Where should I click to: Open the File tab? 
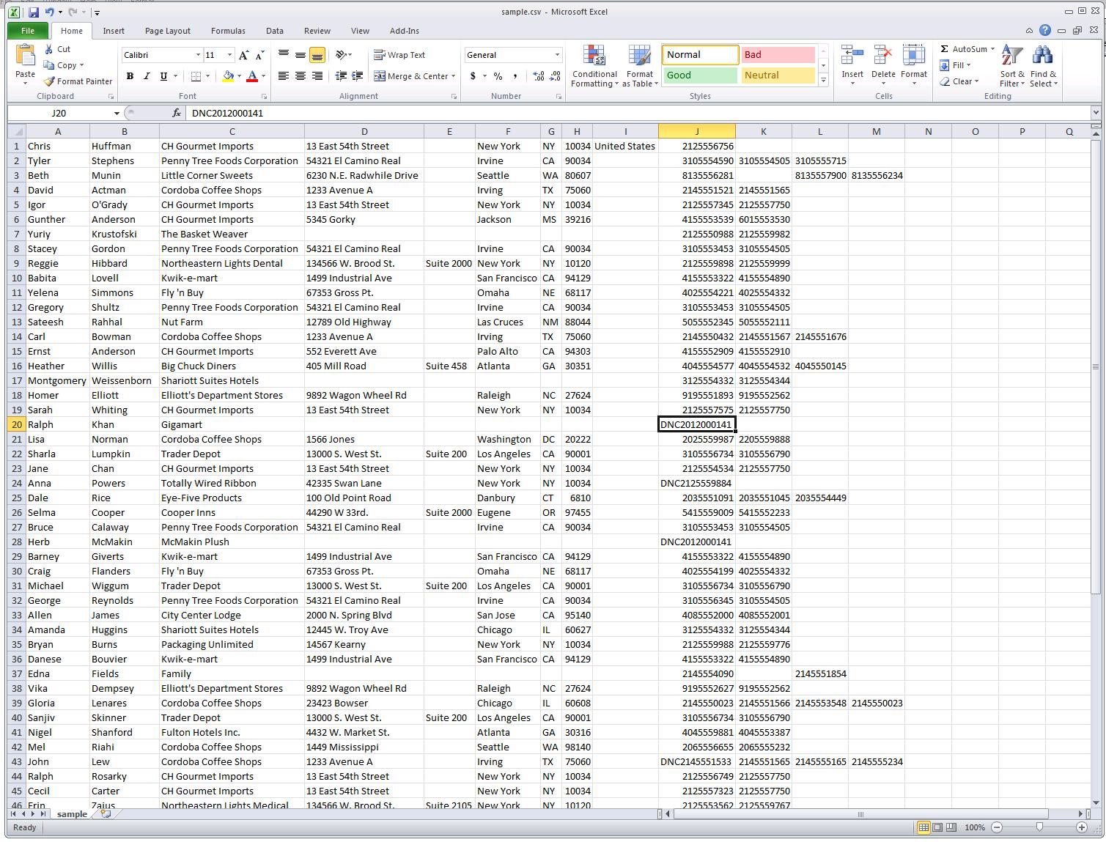click(x=28, y=31)
